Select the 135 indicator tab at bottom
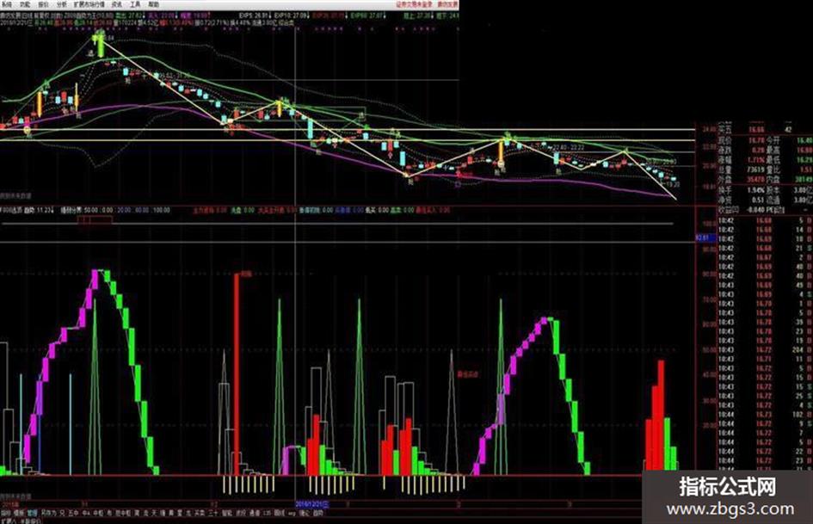813x524 pixels. pos(267,513)
